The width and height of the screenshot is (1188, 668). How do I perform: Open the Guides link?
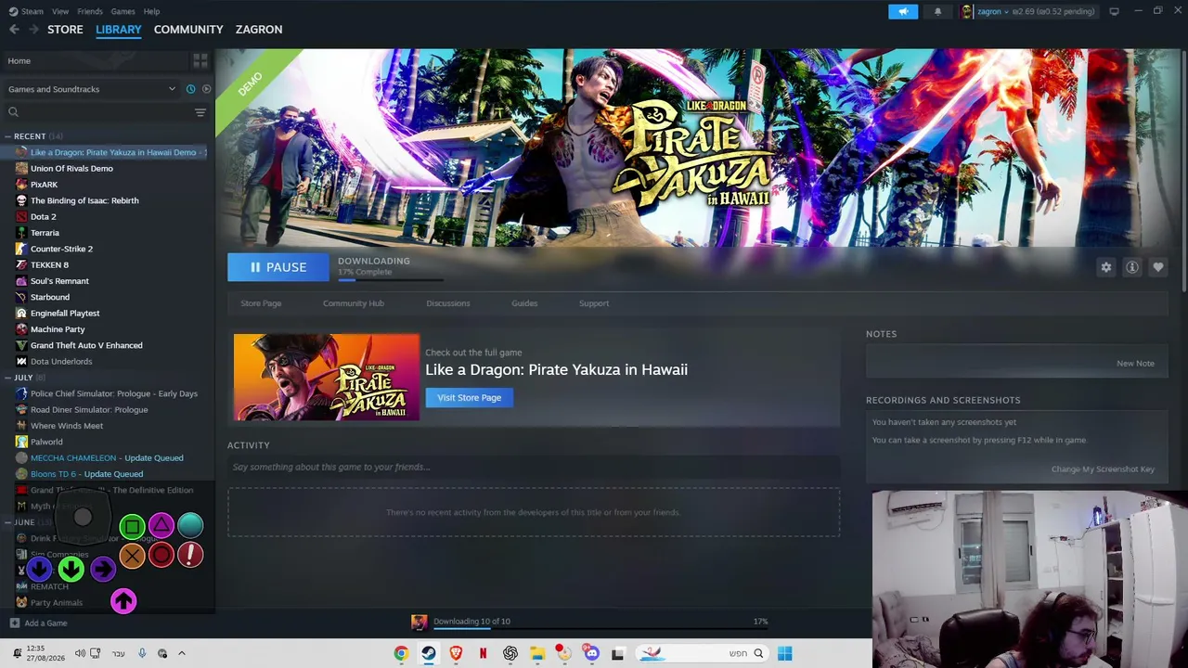[524, 303]
